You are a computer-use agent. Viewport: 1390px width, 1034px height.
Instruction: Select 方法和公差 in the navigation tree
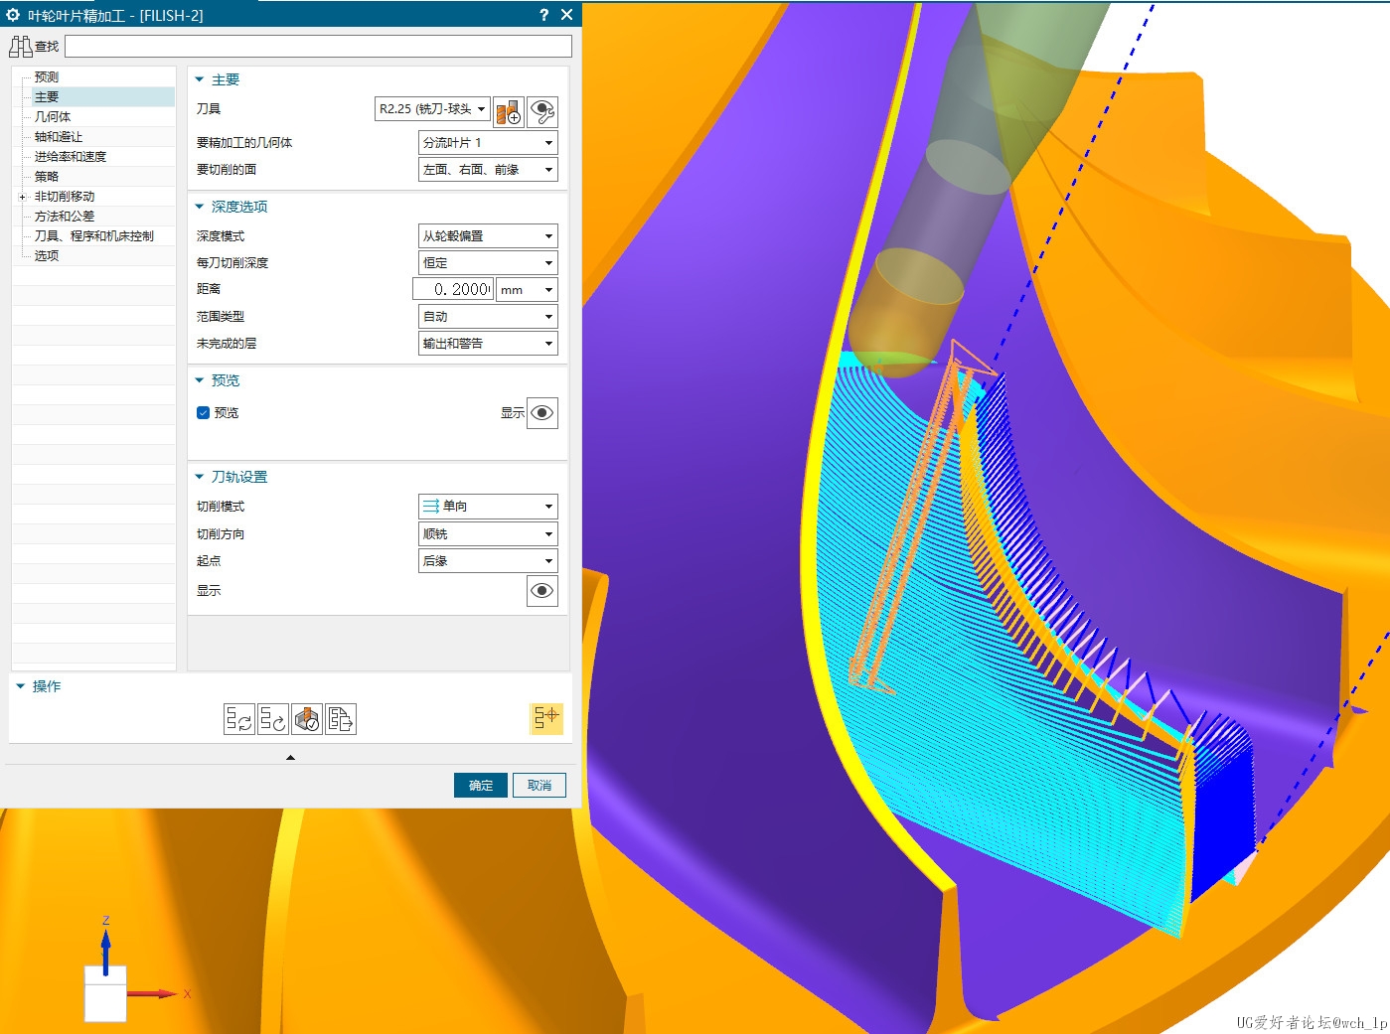click(x=64, y=217)
